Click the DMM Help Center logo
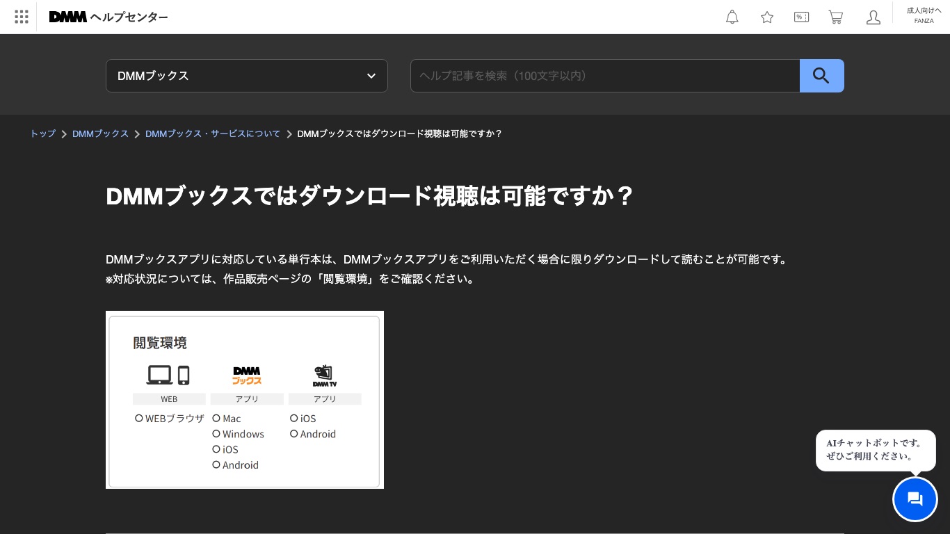Viewport: 950px width, 534px height. 108,17
